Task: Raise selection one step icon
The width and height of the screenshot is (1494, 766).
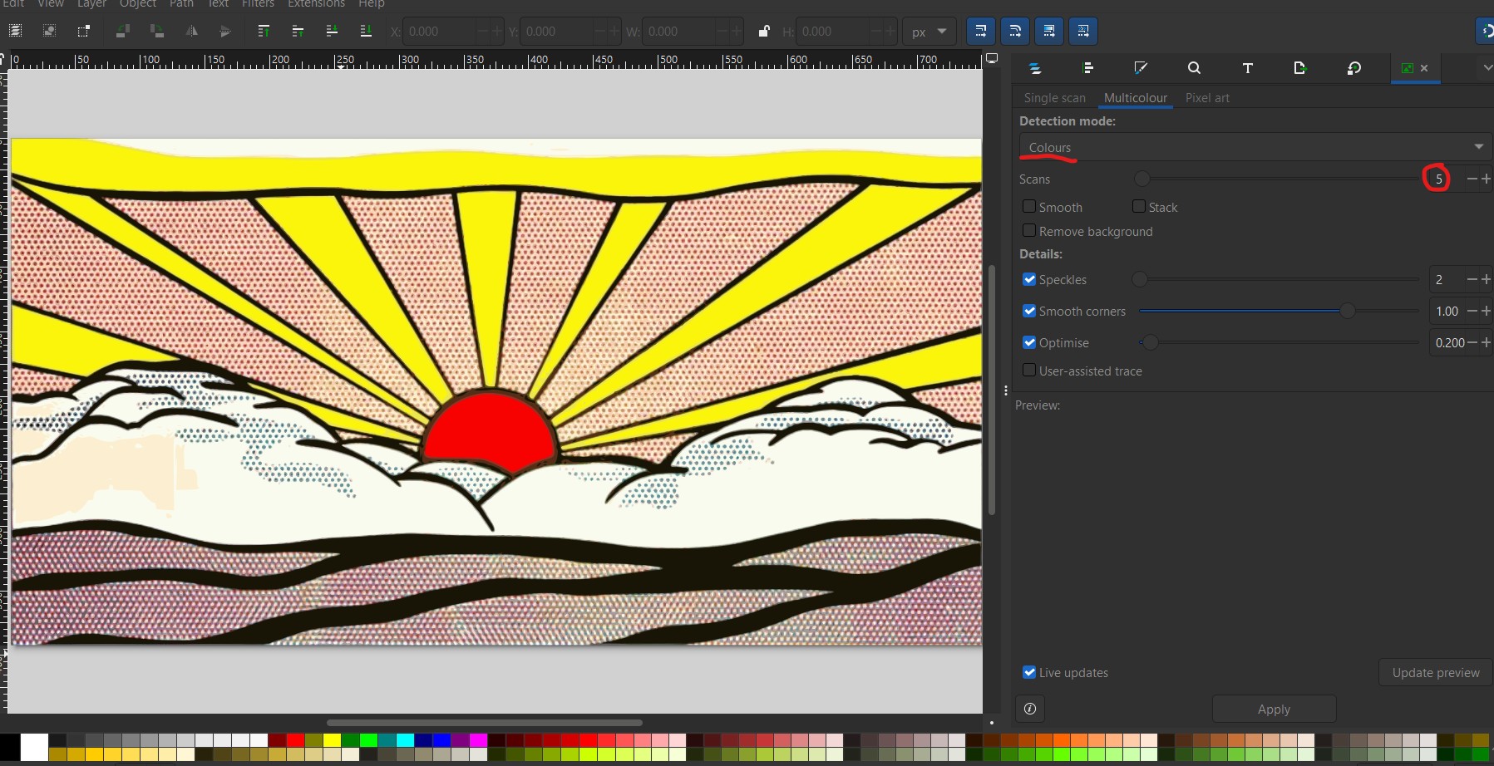Action: (298, 31)
